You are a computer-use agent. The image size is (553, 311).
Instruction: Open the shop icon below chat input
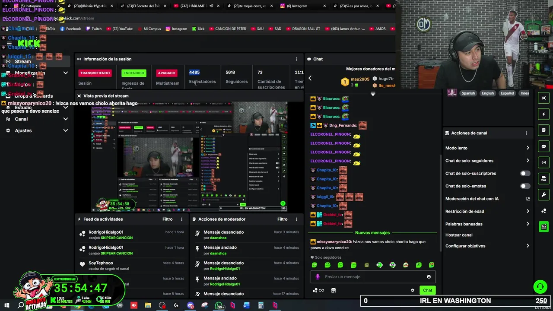[x=334, y=290]
